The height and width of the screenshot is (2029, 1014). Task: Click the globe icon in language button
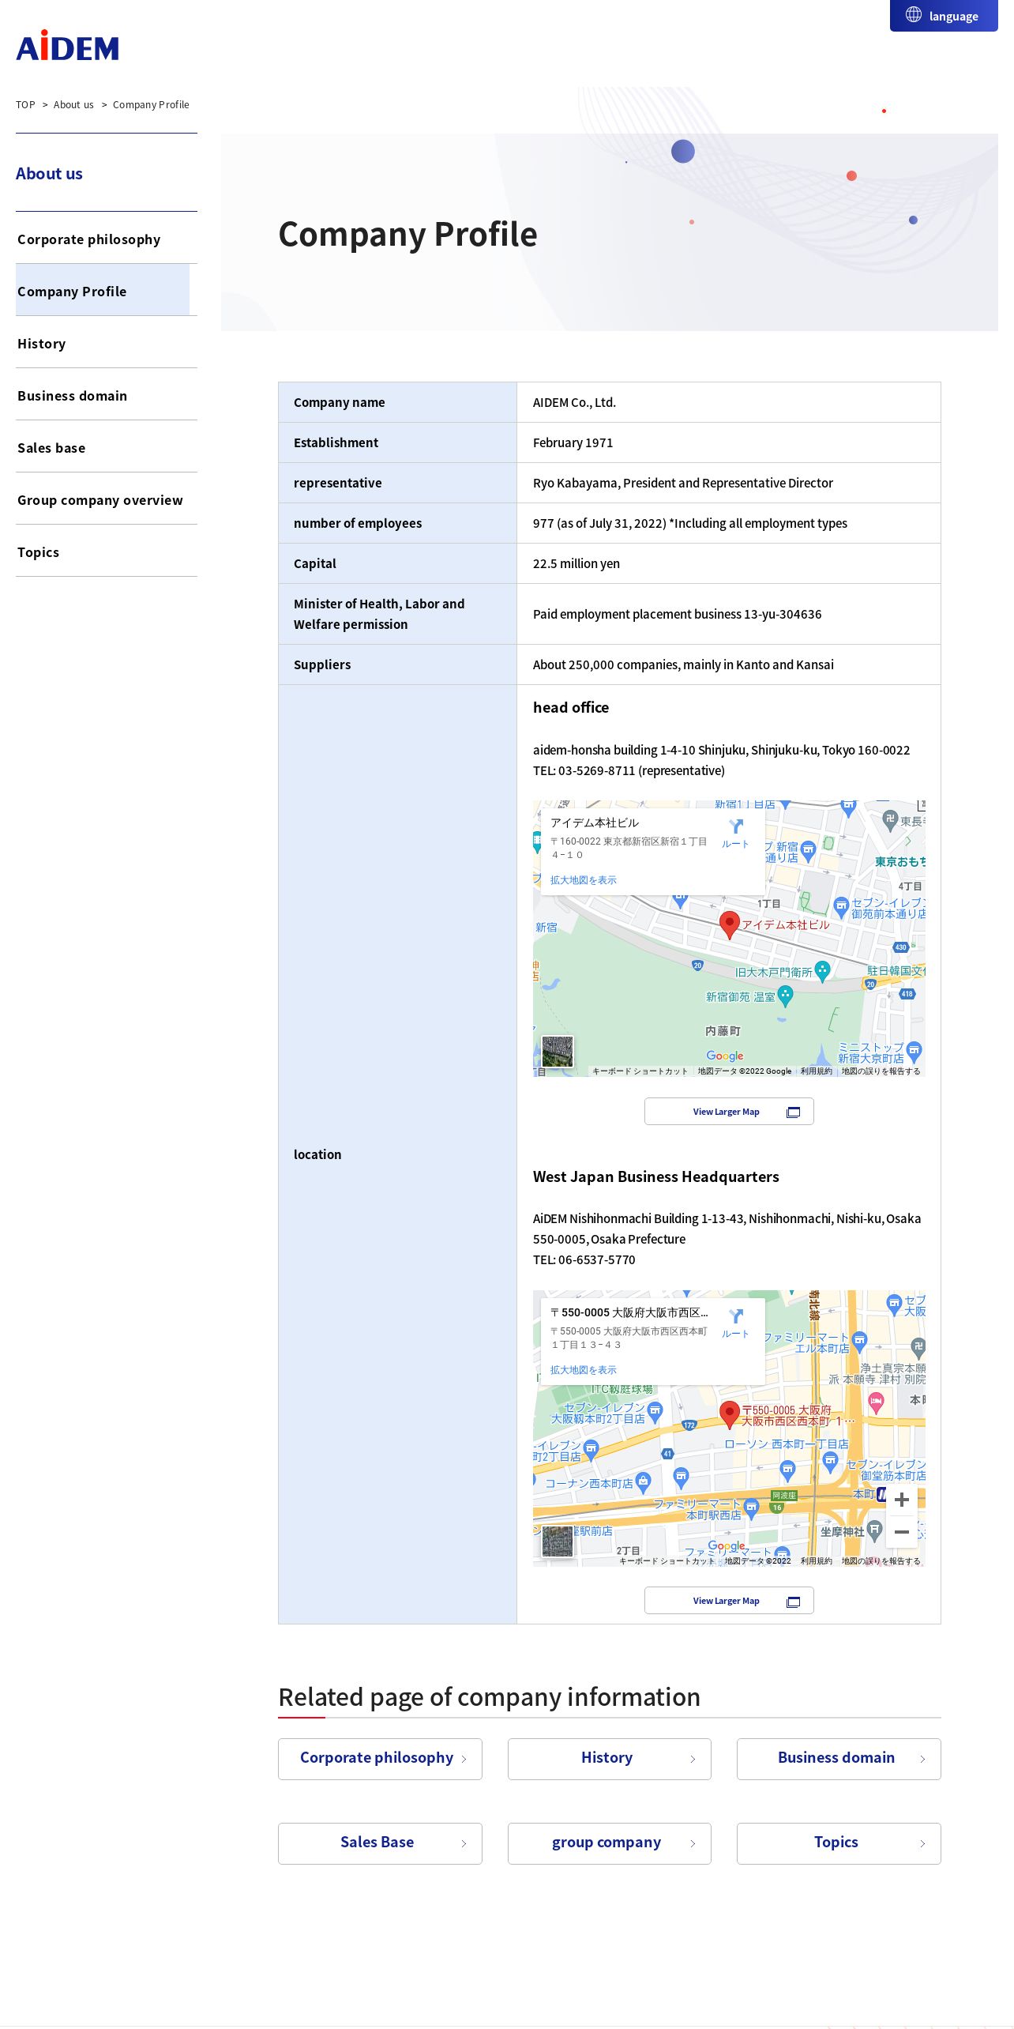914,15
